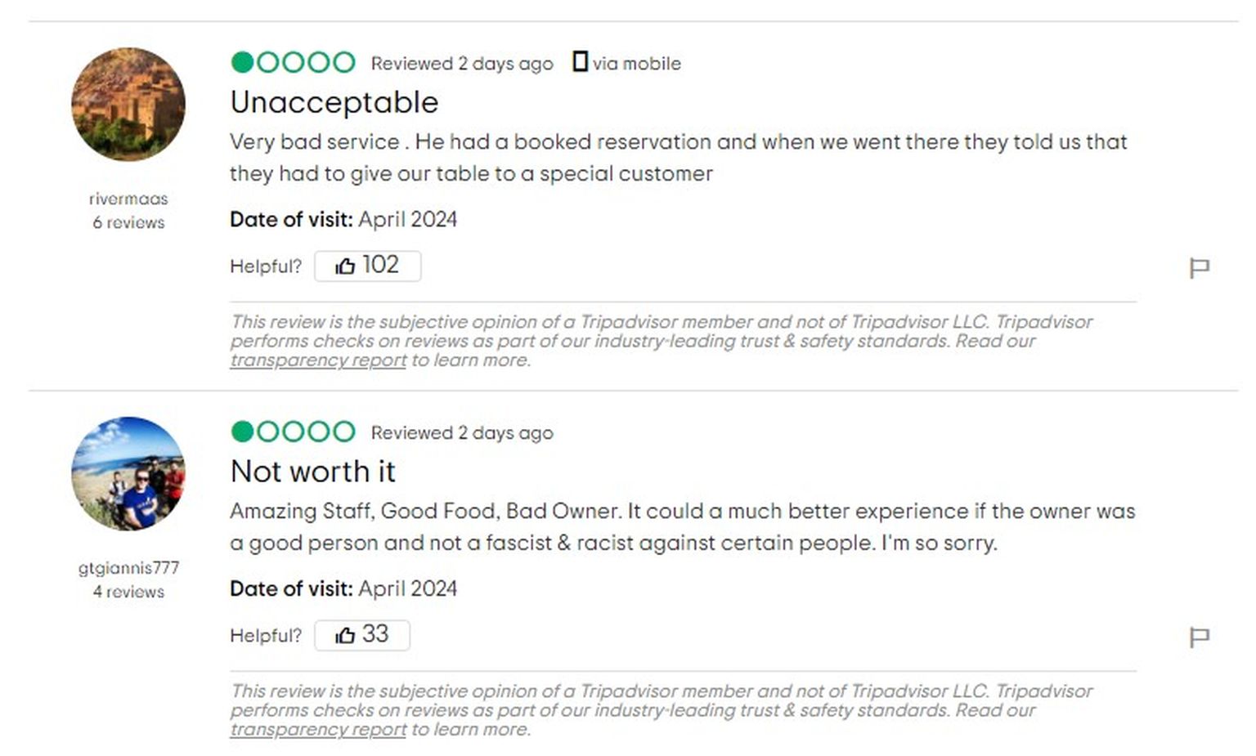Click the Very bad service review text

click(x=677, y=158)
